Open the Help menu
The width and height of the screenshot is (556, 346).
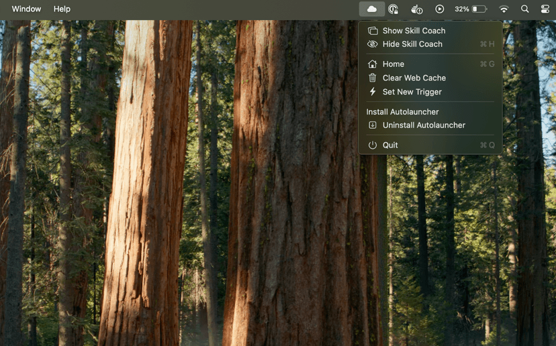click(x=62, y=9)
